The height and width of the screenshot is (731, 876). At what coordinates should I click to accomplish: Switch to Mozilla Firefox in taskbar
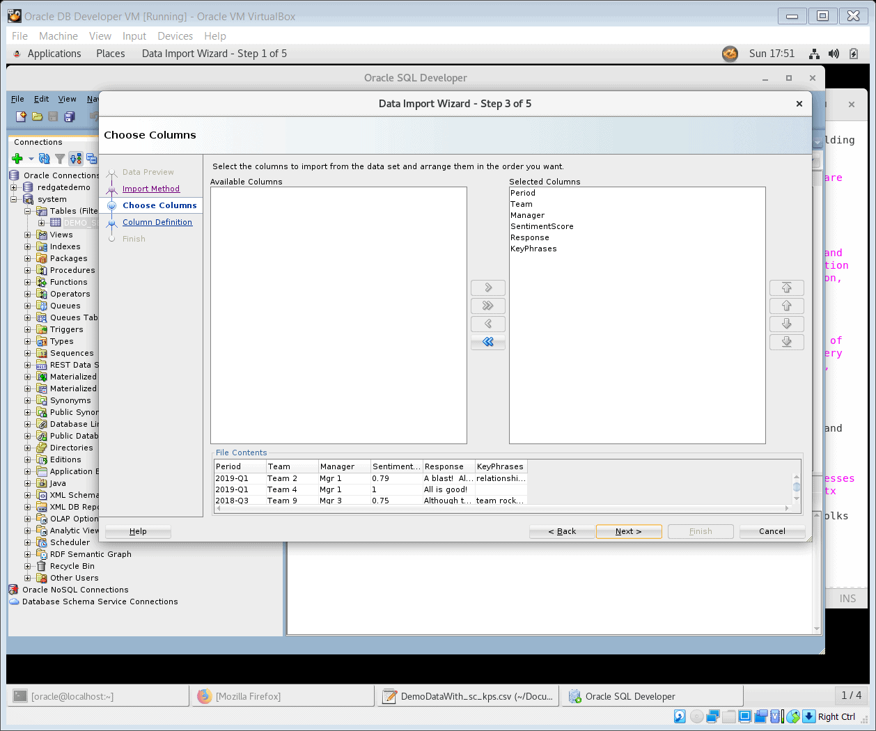click(283, 696)
